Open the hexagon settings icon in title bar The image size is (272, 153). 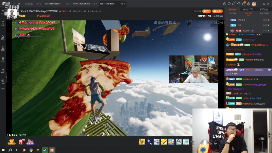point(249,4)
